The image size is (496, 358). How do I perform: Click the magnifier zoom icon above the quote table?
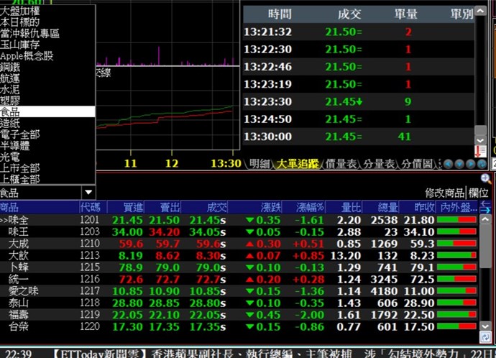point(486,179)
